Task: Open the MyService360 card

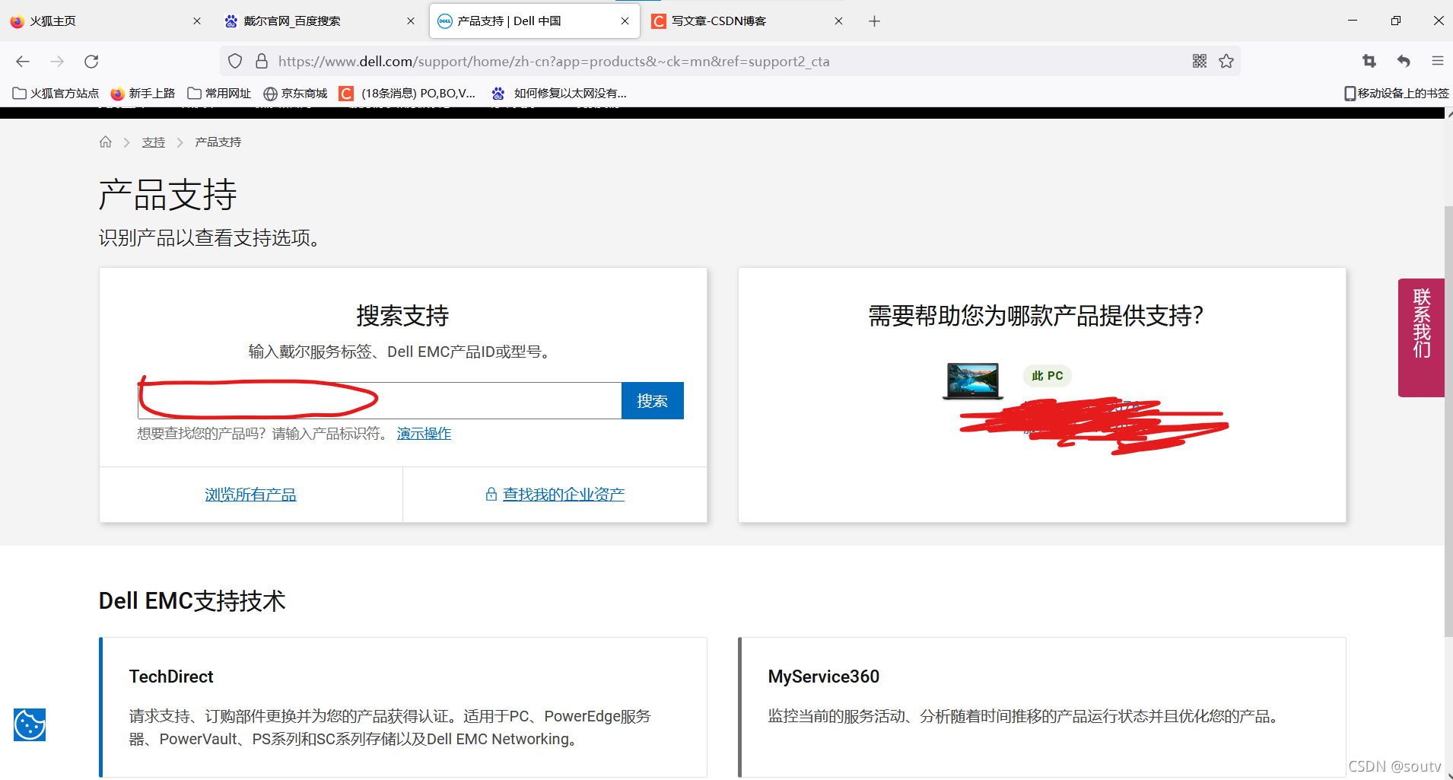Action: point(1042,707)
